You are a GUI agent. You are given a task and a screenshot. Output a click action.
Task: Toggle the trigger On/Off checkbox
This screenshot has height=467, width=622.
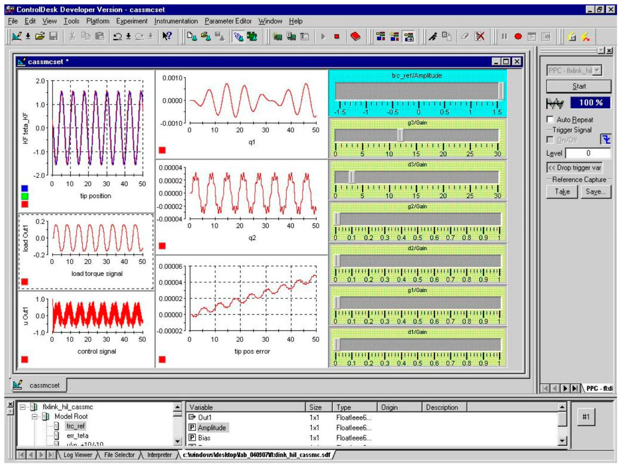pos(550,140)
